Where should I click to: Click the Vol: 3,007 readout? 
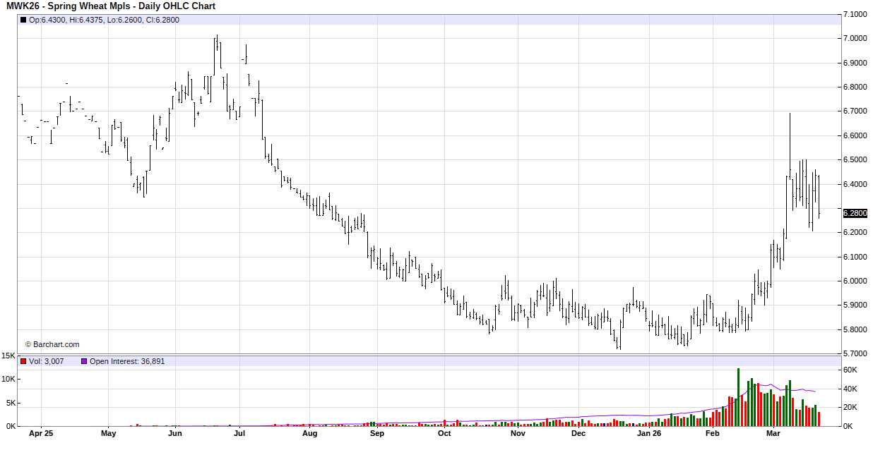pos(47,361)
